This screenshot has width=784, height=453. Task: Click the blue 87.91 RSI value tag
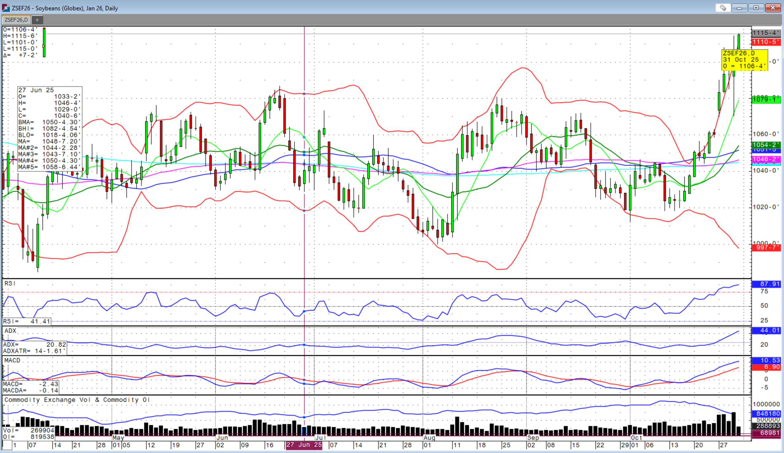(766, 284)
